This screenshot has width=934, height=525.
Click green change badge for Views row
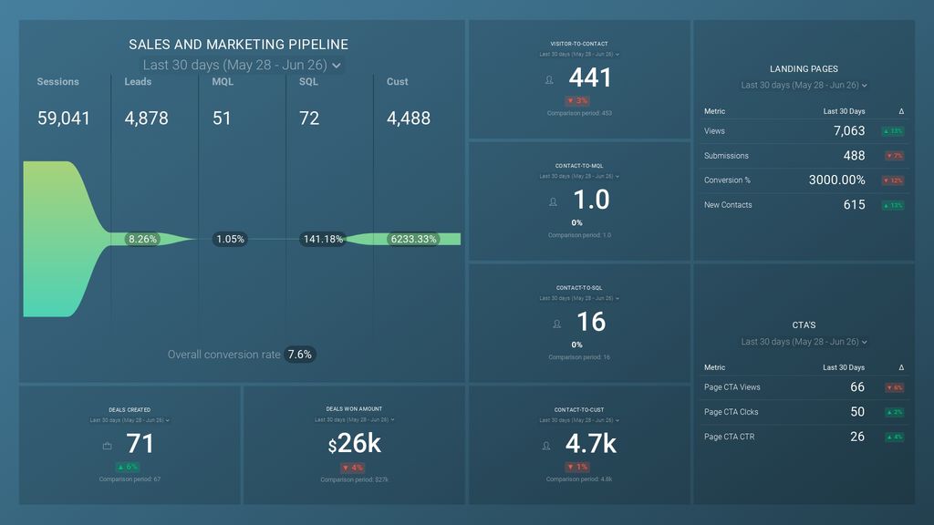(893, 131)
